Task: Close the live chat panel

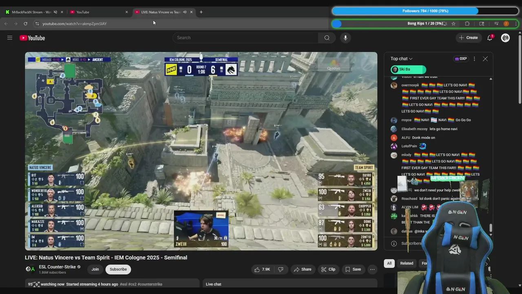Action: 485,59
